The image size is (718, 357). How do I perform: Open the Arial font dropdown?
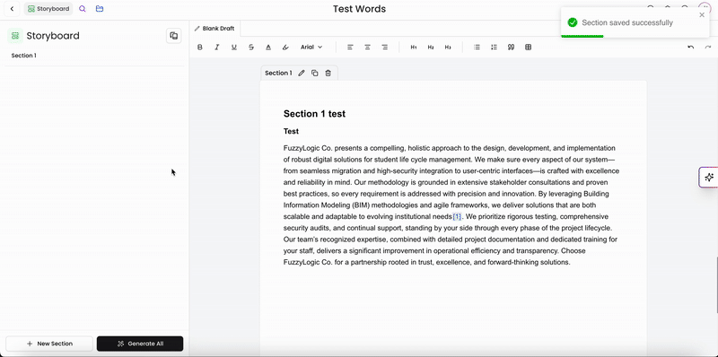311,48
